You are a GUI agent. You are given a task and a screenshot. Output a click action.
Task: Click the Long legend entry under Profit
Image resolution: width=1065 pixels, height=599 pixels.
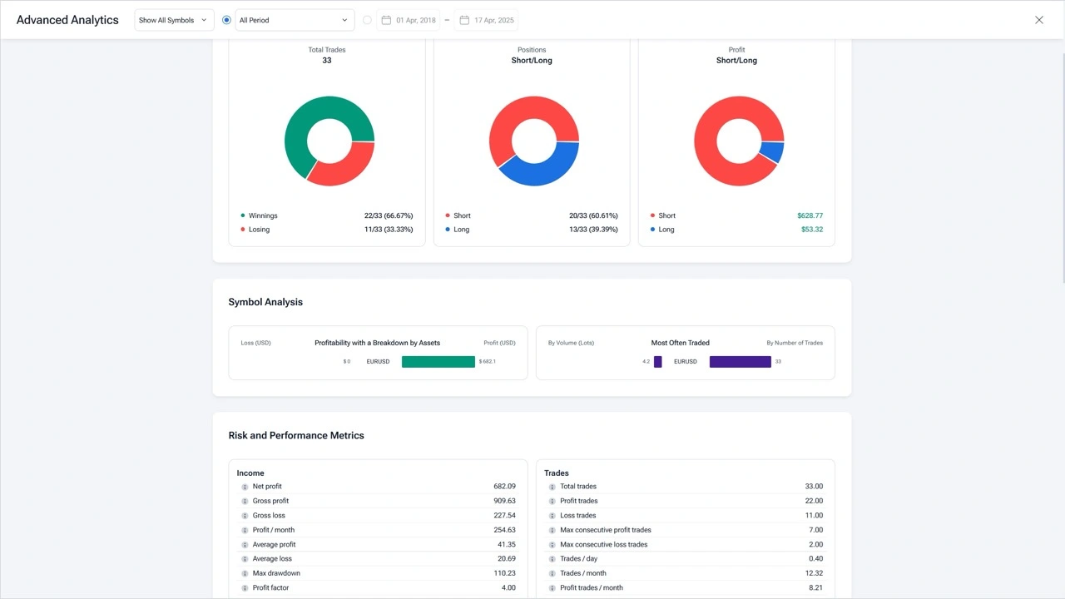point(666,230)
